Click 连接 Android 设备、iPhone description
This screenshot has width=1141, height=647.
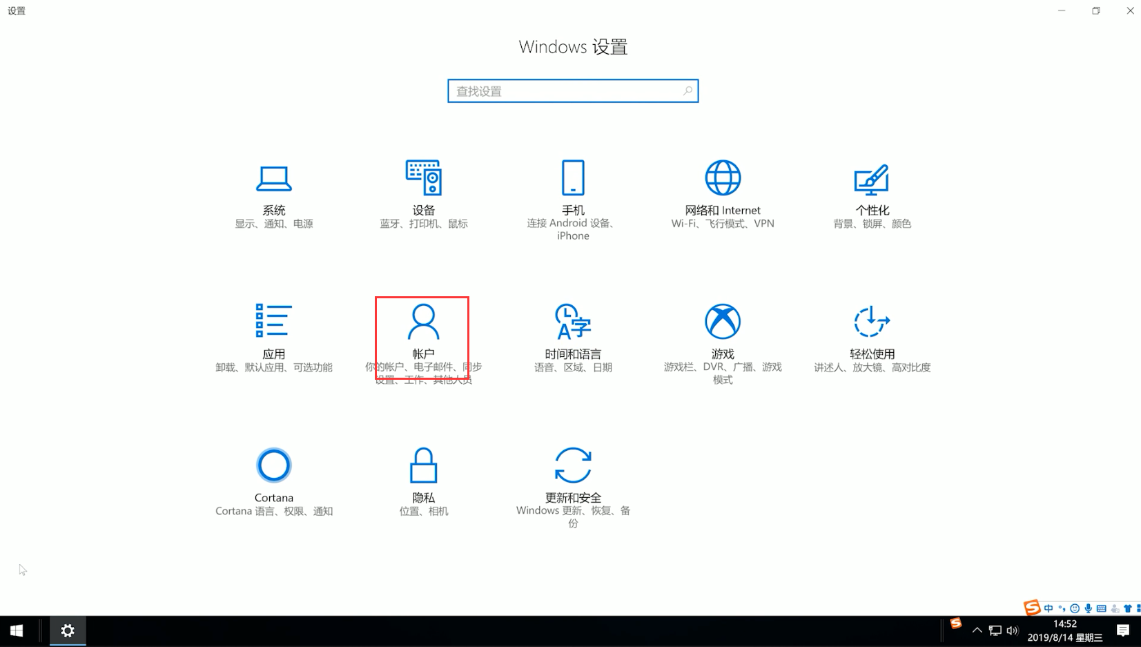click(x=573, y=229)
